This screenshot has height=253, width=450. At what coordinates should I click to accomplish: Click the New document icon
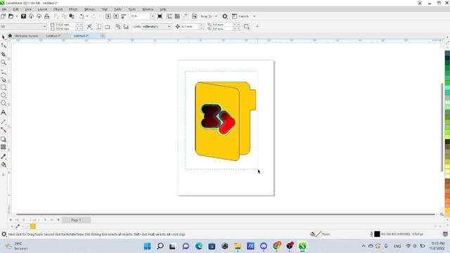3,16
